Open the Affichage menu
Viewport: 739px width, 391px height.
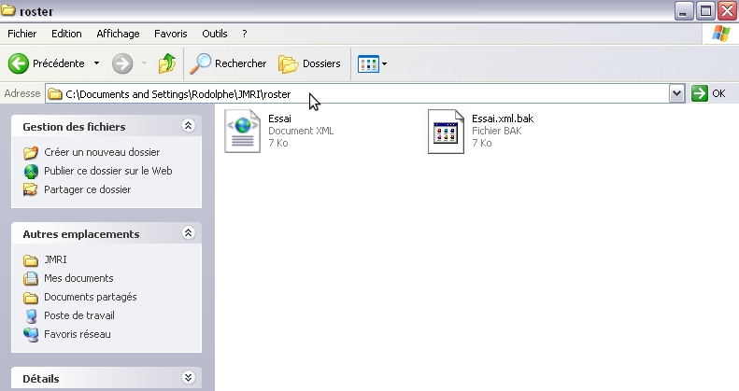[x=118, y=34]
